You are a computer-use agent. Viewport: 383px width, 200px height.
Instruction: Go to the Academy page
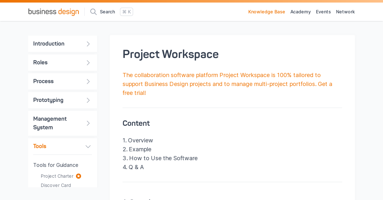300,12
